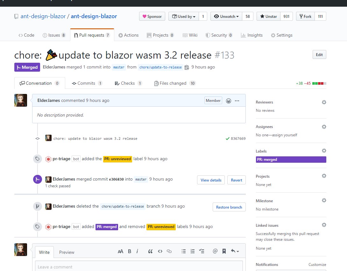Image resolution: width=347 pixels, height=271 pixels.
Task: Click the header text size icon
Action: [x=120, y=251]
